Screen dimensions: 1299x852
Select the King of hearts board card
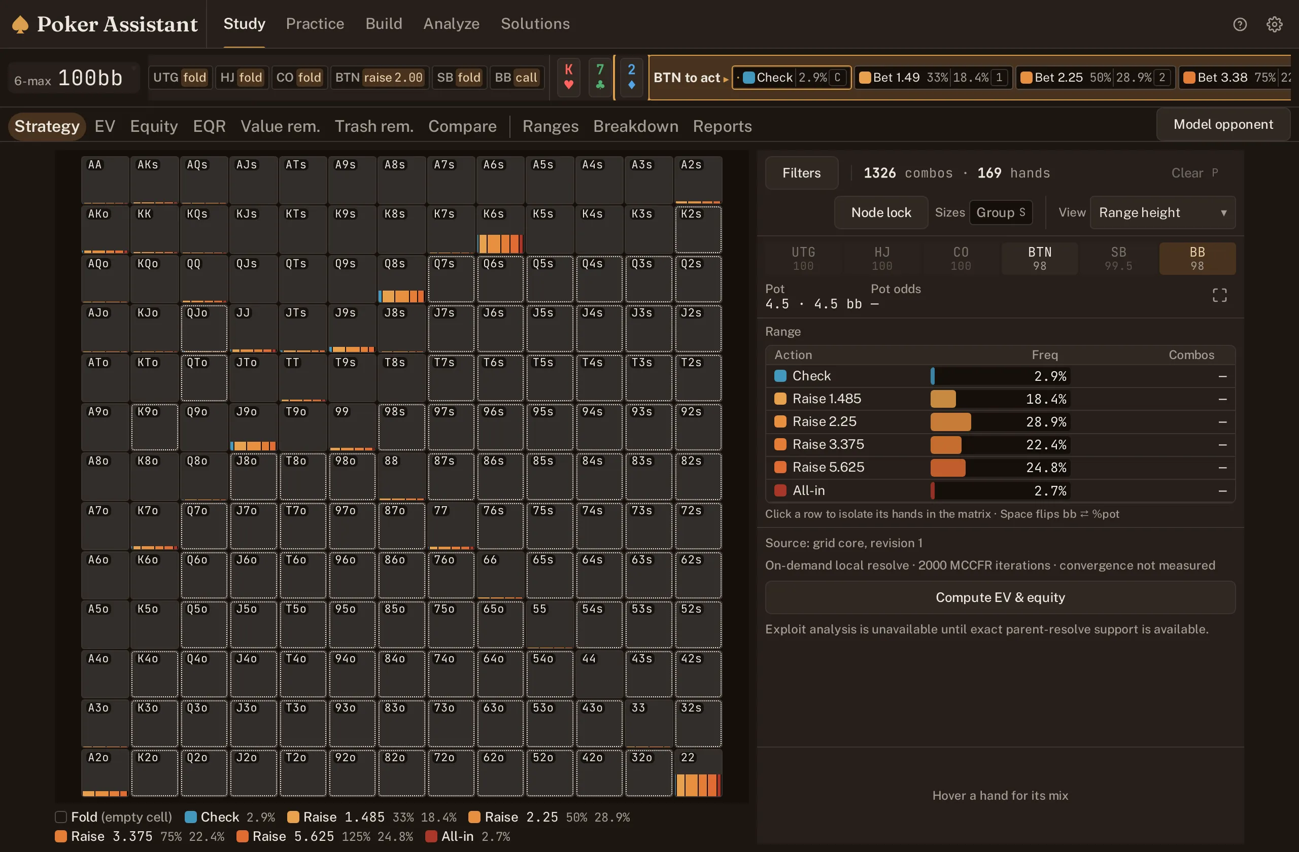tap(569, 77)
